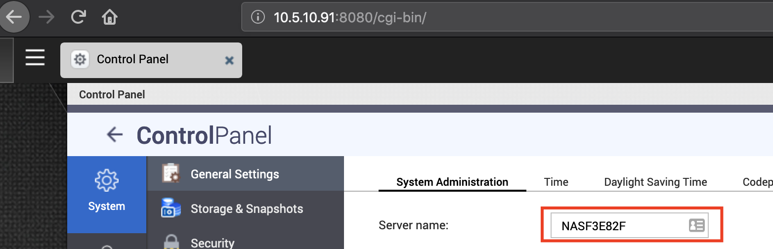The height and width of the screenshot is (249, 773).
Task: Open the Security settings entry
Action: [x=213, y=243]
